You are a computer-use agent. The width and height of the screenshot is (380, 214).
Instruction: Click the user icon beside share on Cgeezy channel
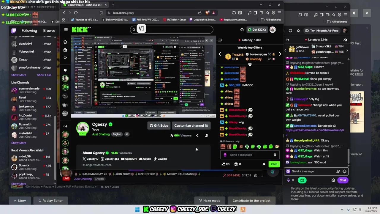pyautogui.click(x=207, y=136)
